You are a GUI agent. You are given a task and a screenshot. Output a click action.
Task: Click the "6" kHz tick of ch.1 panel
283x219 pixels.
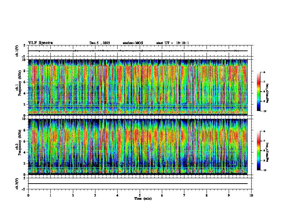click(25, 82)
